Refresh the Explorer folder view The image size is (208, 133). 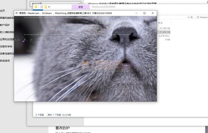point(192,17)
